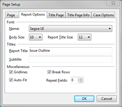Close the Page Setup dialog
Viewport: 122px width, 107px height.
point(113,3)
